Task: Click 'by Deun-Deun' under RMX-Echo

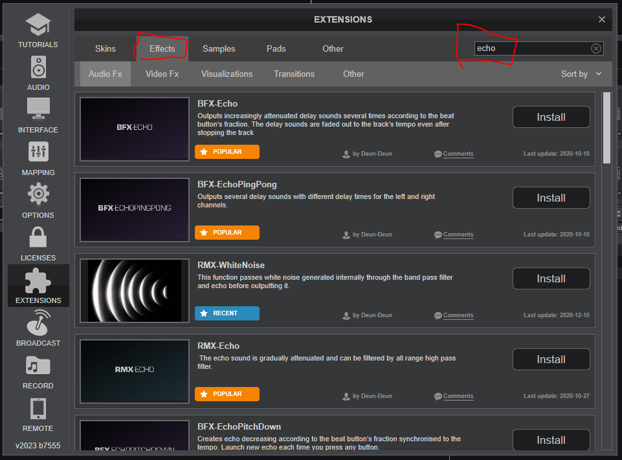Action: point(372,396)
